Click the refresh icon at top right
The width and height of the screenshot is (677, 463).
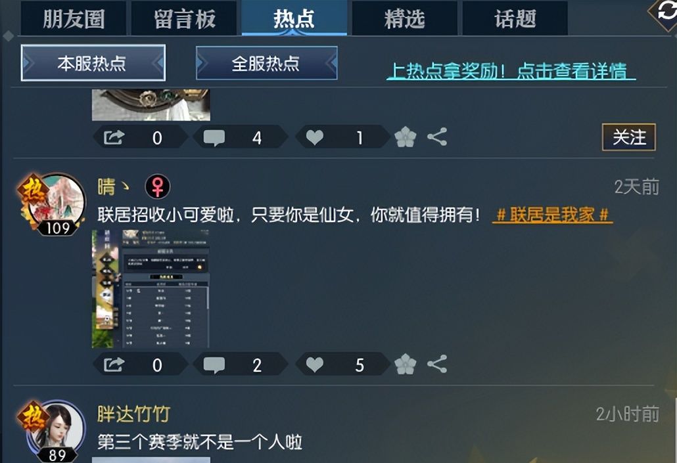[x=665, y=12]
